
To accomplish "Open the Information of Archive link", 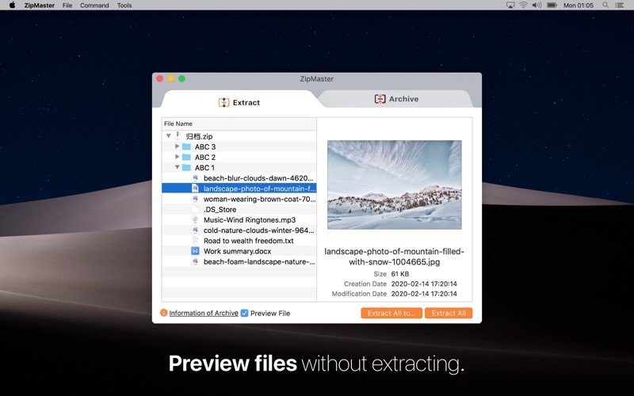I will [x=204, y=313].
